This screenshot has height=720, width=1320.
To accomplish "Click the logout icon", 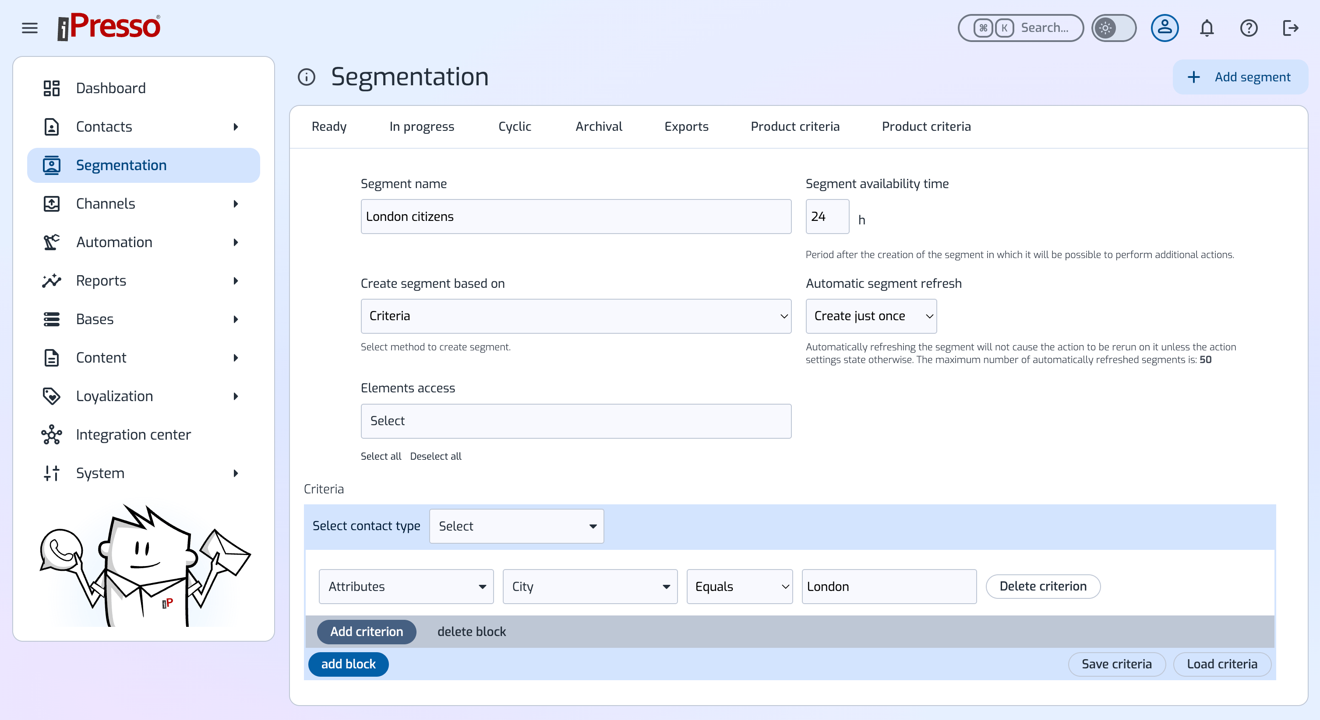I will (1290, 28).
